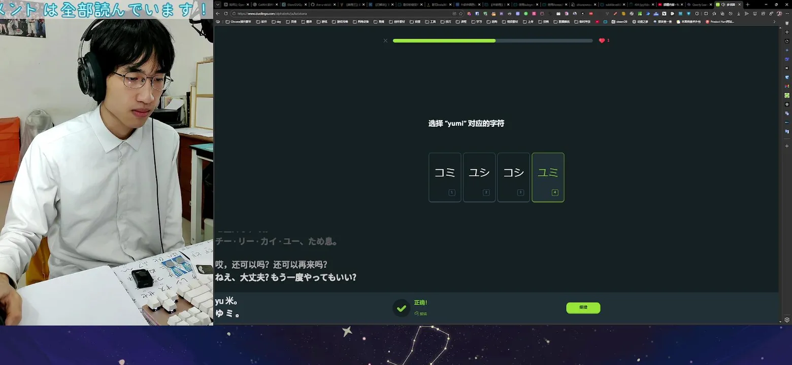Close the Duolingo lesson with the X icon
Image resolution: width=792 pixels, height=365 pixels.
click(x=385, y=41)
